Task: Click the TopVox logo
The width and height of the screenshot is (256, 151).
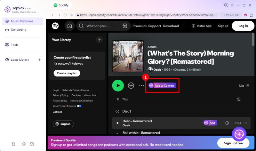Action: click(x=7, y=10)
